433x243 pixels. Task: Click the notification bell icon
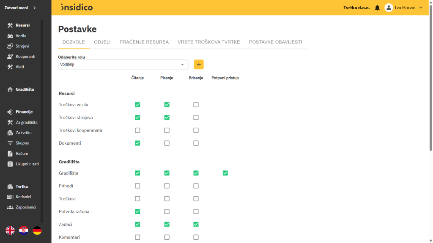pyautogui.click(x=377, y=8)
